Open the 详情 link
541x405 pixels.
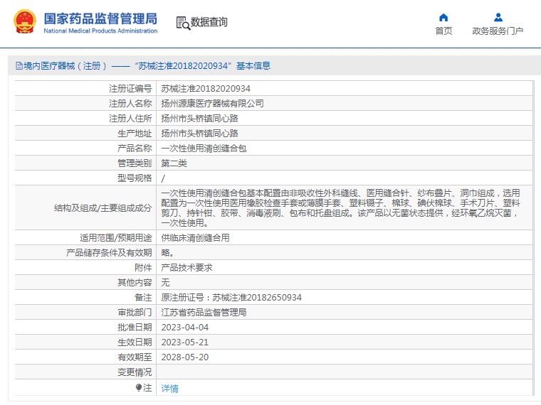pyautogui.click(x=169, y=388)
